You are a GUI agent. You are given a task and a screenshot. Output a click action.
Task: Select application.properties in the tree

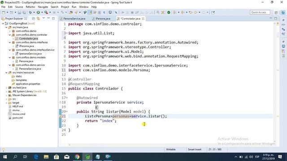(28, 84)
